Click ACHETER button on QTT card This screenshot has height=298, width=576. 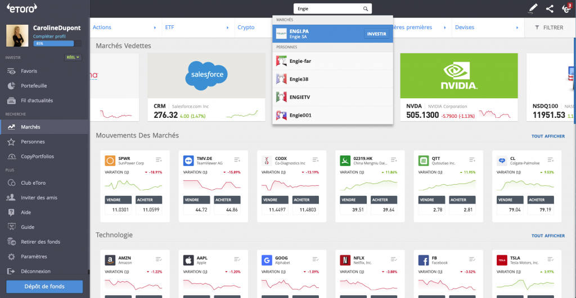[x=462, y=200]
